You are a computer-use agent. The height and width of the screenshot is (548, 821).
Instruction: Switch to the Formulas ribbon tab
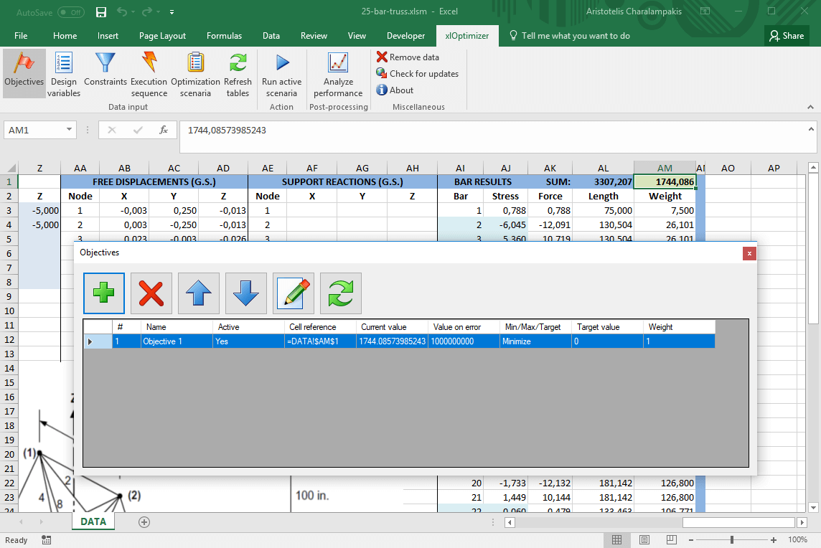224,36
